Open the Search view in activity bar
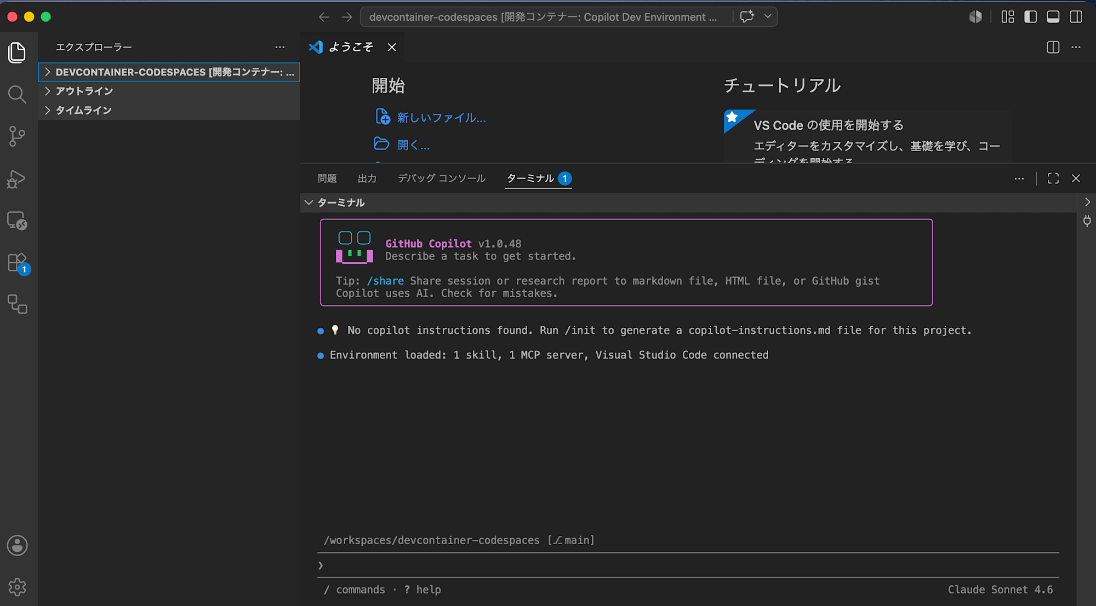 pos(17,94)
